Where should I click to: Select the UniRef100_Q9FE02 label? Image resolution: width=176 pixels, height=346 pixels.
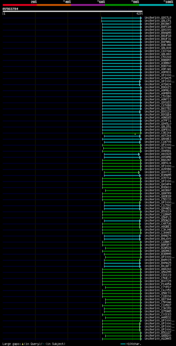[x=158, y=130]
